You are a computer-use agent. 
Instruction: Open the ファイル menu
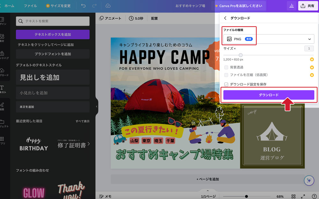(x=30, y=6)
